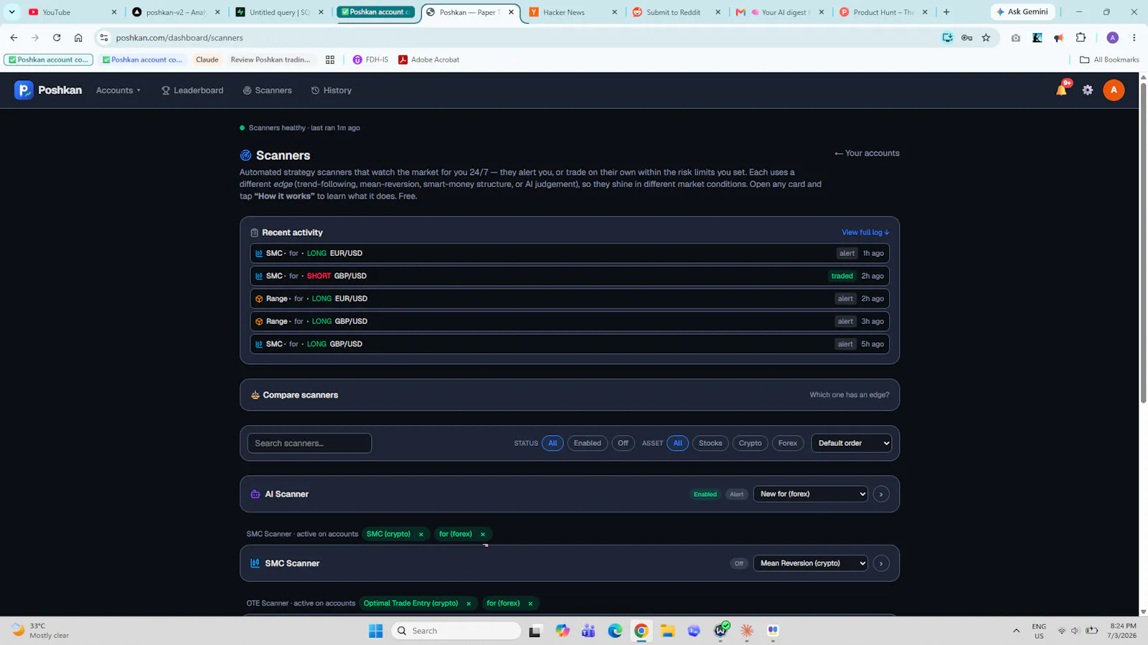
Task: Filter scanners by Forex asset
Action: click(788, 443)
